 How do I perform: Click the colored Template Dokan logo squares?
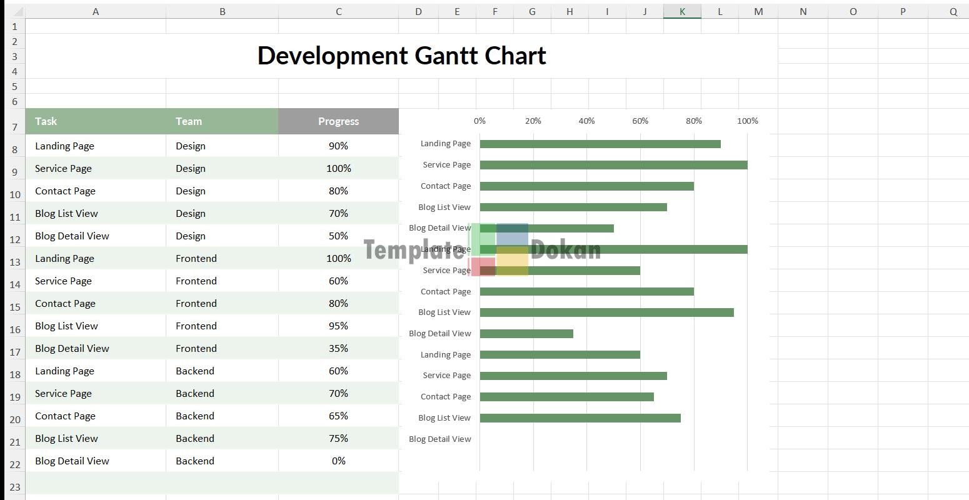499,249
